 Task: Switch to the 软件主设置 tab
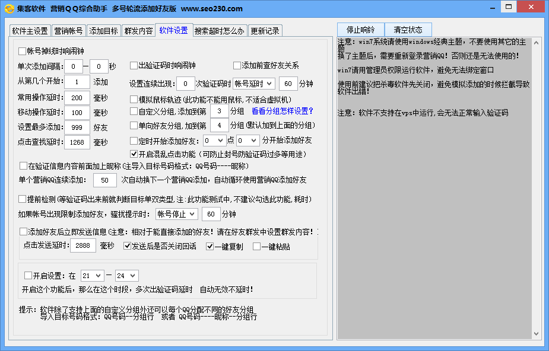[30, 31]
